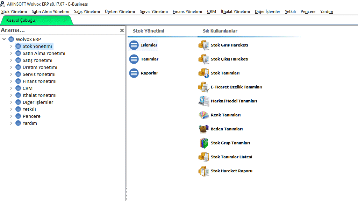Click the Yardım tree node icon
Image resolution: width=358 pixels, height=201 pixels.
pyautogui.click(x=18, y=123)
